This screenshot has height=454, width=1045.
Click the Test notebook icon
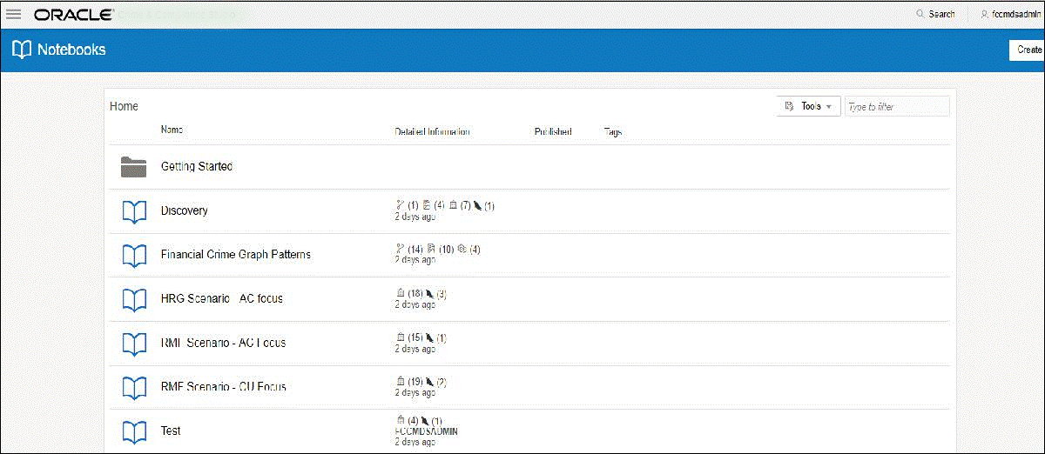click(x=133, y=431)
